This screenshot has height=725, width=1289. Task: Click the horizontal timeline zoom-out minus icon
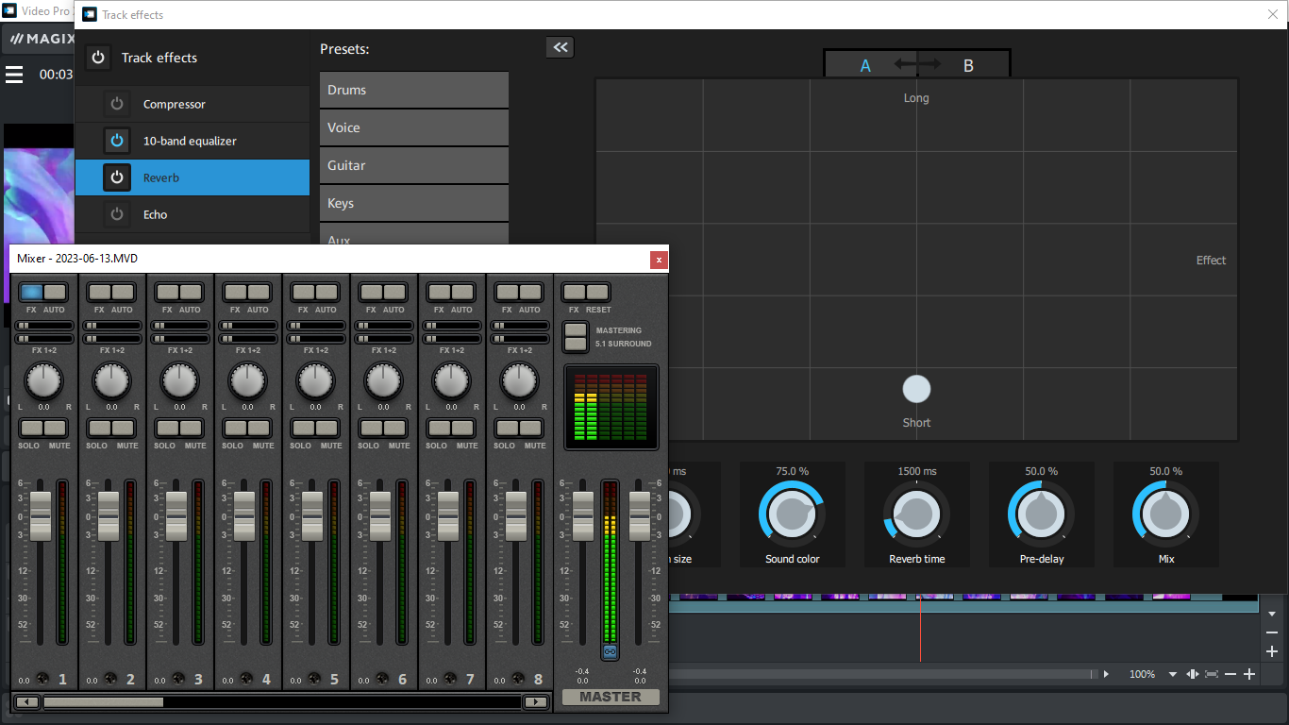(x=1230, y=674)
